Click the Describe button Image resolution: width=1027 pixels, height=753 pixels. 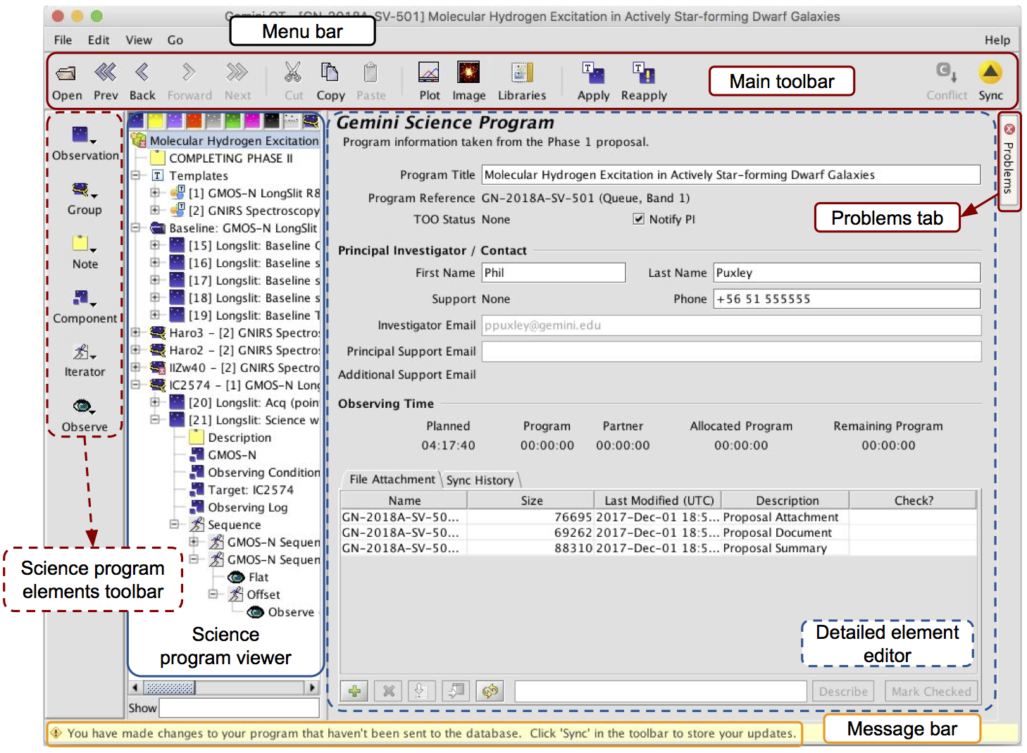coord(843,691)
